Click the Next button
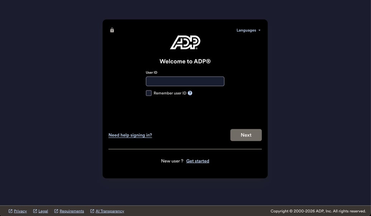The height and width of the screenshot is (216, 371). [x=246, y=135]
